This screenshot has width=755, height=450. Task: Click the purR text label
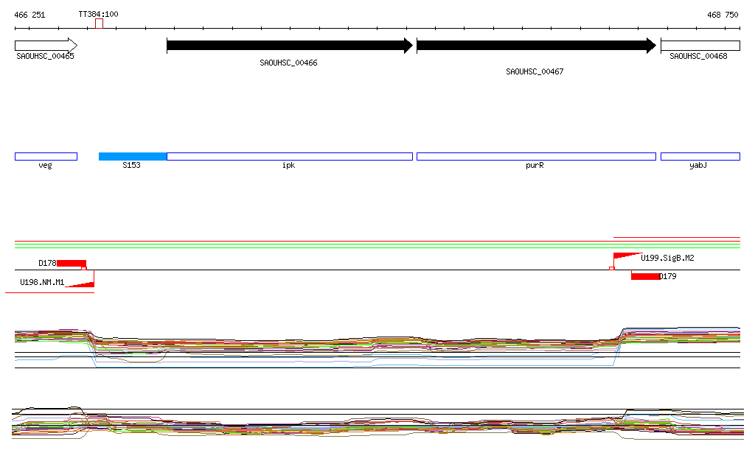pyautogui.click(x=535, y=166)
